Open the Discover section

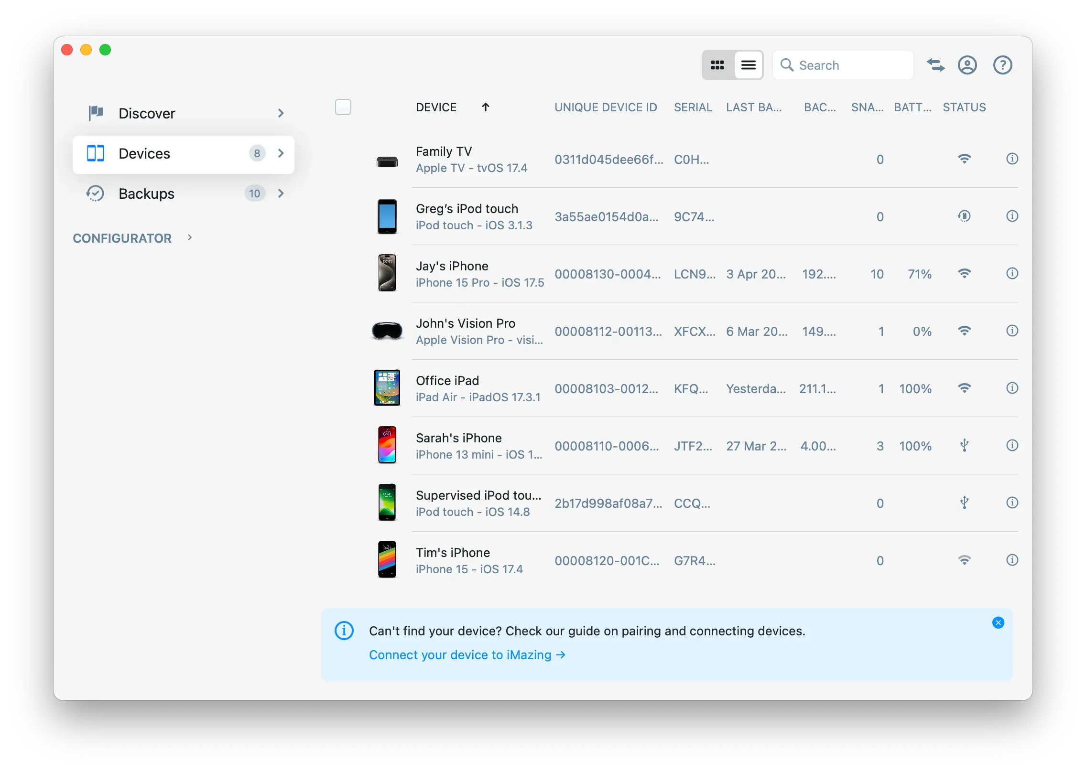pos(146,113)
